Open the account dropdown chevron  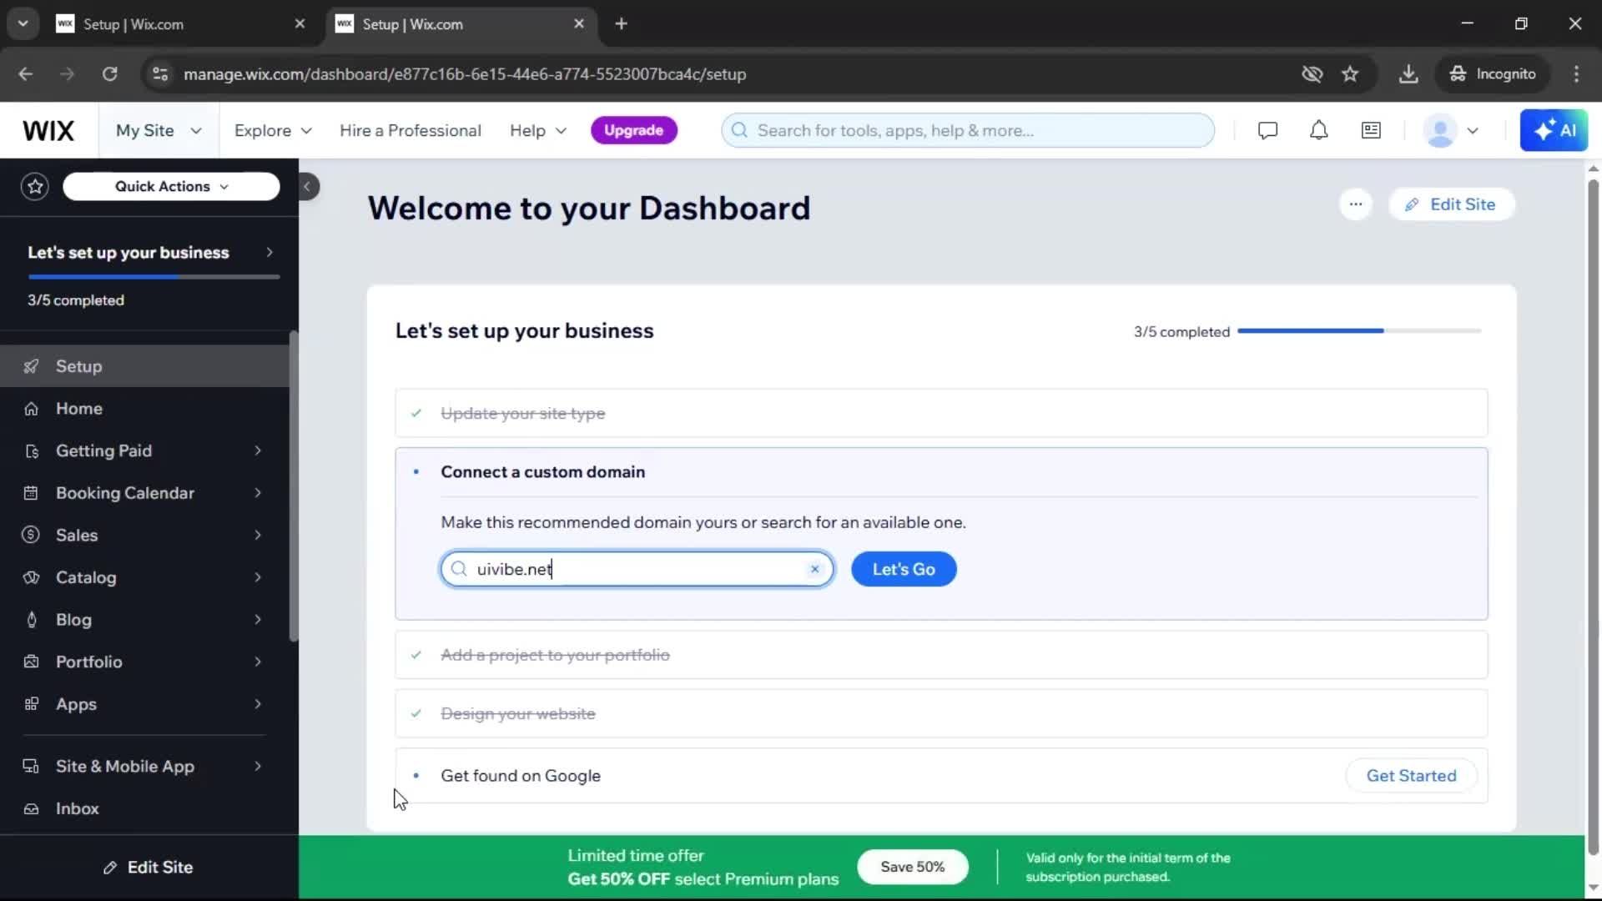tap(1473, 131)
